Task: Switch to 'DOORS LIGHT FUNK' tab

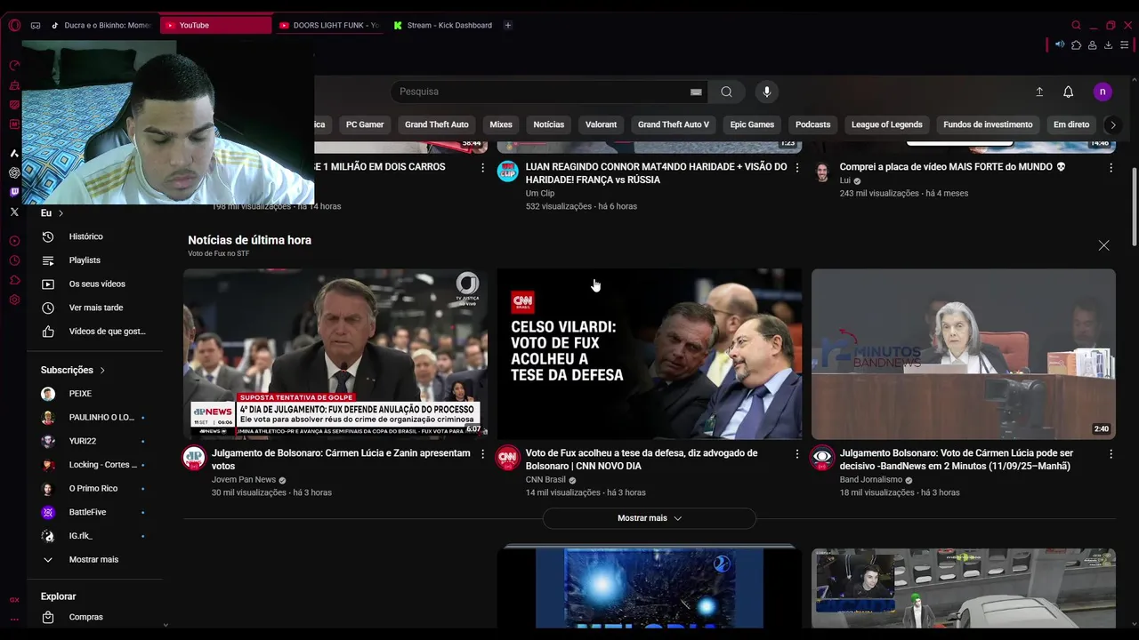Action: pyautogui.click(x=328, y=25)
